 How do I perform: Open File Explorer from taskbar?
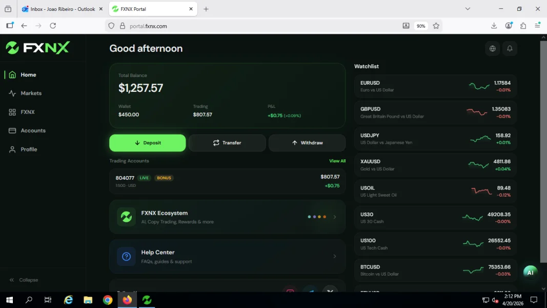point(88,300)
